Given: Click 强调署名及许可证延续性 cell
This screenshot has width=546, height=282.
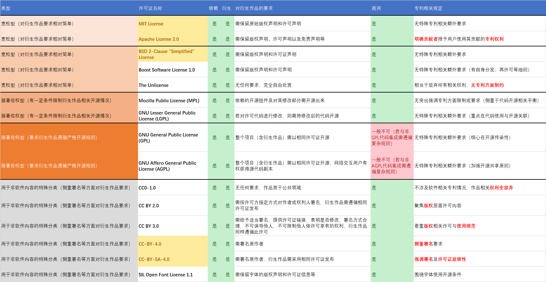Looking at the screenshot, I should [x=480, y=259].
